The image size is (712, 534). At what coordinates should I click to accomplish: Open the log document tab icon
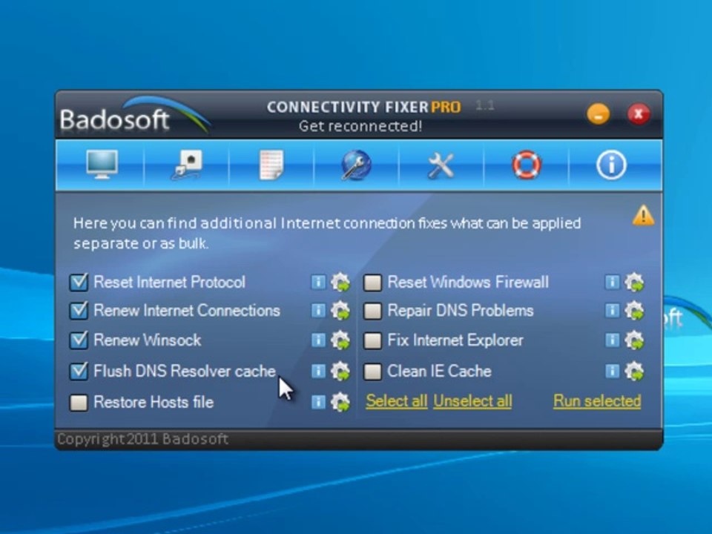(271, 165)
